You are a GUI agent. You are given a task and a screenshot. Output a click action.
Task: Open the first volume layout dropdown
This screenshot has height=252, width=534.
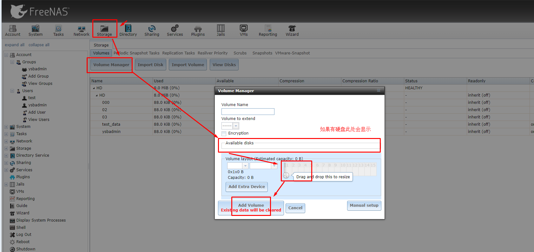point(245,166)
